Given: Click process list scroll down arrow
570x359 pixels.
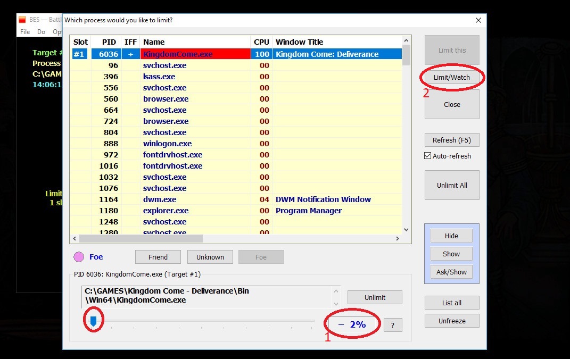Looking at the screenshot, I should pos(407,230).
